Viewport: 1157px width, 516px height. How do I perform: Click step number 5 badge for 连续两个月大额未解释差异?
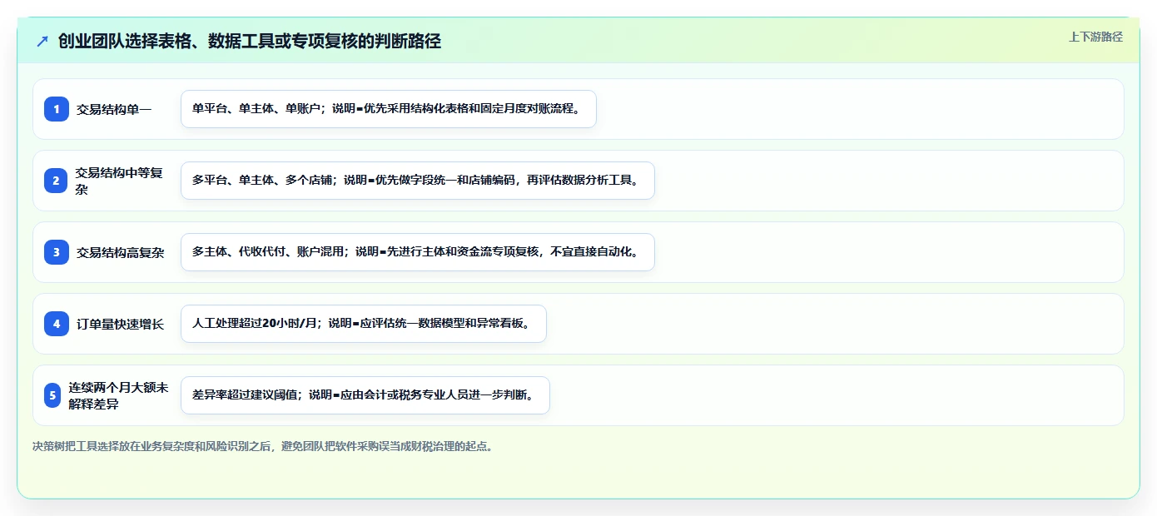click(53, 395)
